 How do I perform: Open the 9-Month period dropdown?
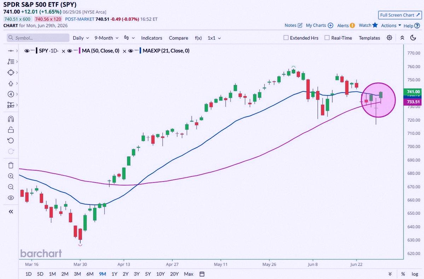tap(106, 38)
